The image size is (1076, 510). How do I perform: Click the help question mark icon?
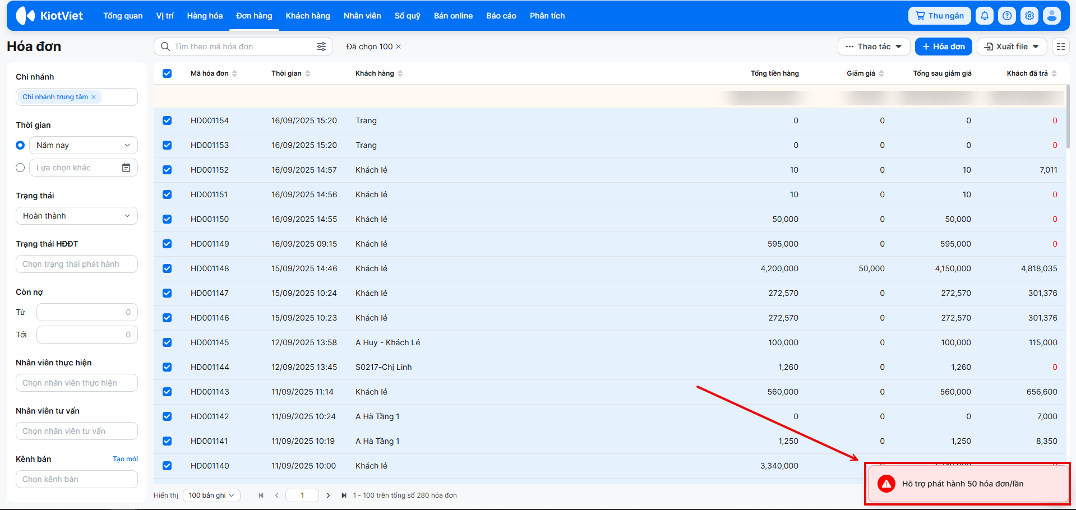coord(1007,16)
